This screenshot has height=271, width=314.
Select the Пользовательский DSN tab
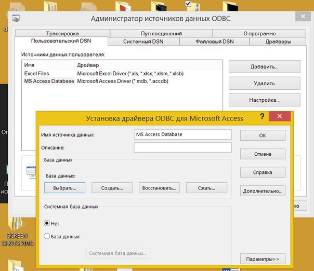pos(61,41)
